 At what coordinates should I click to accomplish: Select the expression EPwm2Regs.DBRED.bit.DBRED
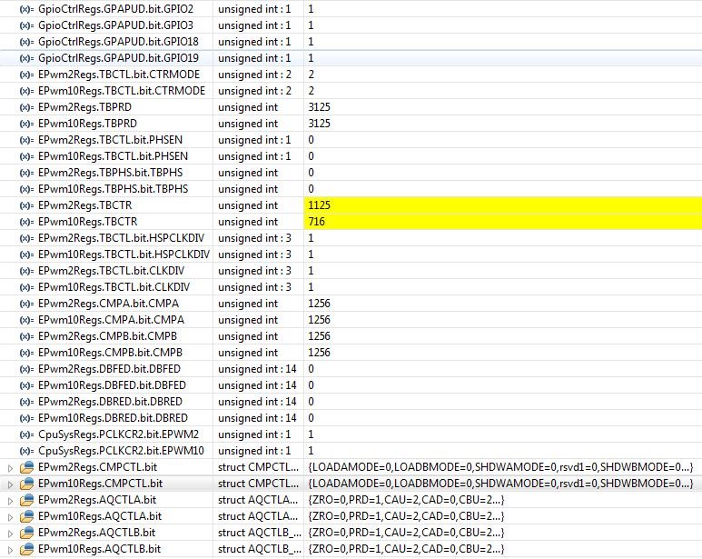pyautogui.click(x=110, y=402)
